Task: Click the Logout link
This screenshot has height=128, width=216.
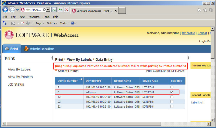Action: (202, 33)
